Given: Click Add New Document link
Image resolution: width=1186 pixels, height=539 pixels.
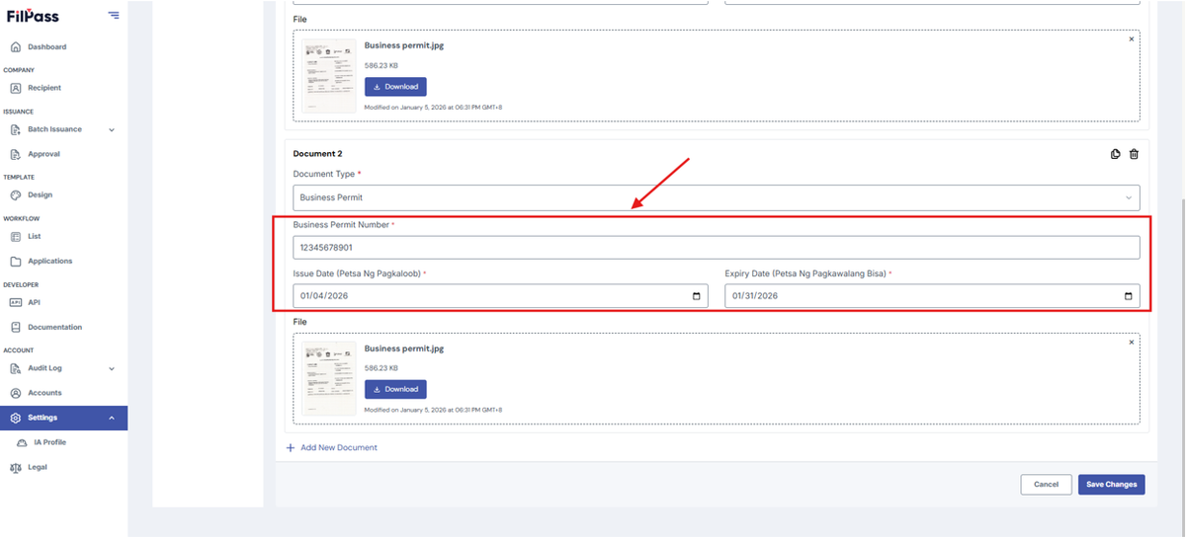Looking at the screenshot, I should 339,448.
